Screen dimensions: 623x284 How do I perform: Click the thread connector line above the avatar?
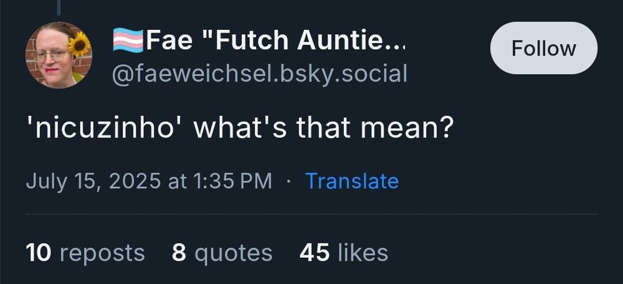[59, 6]
